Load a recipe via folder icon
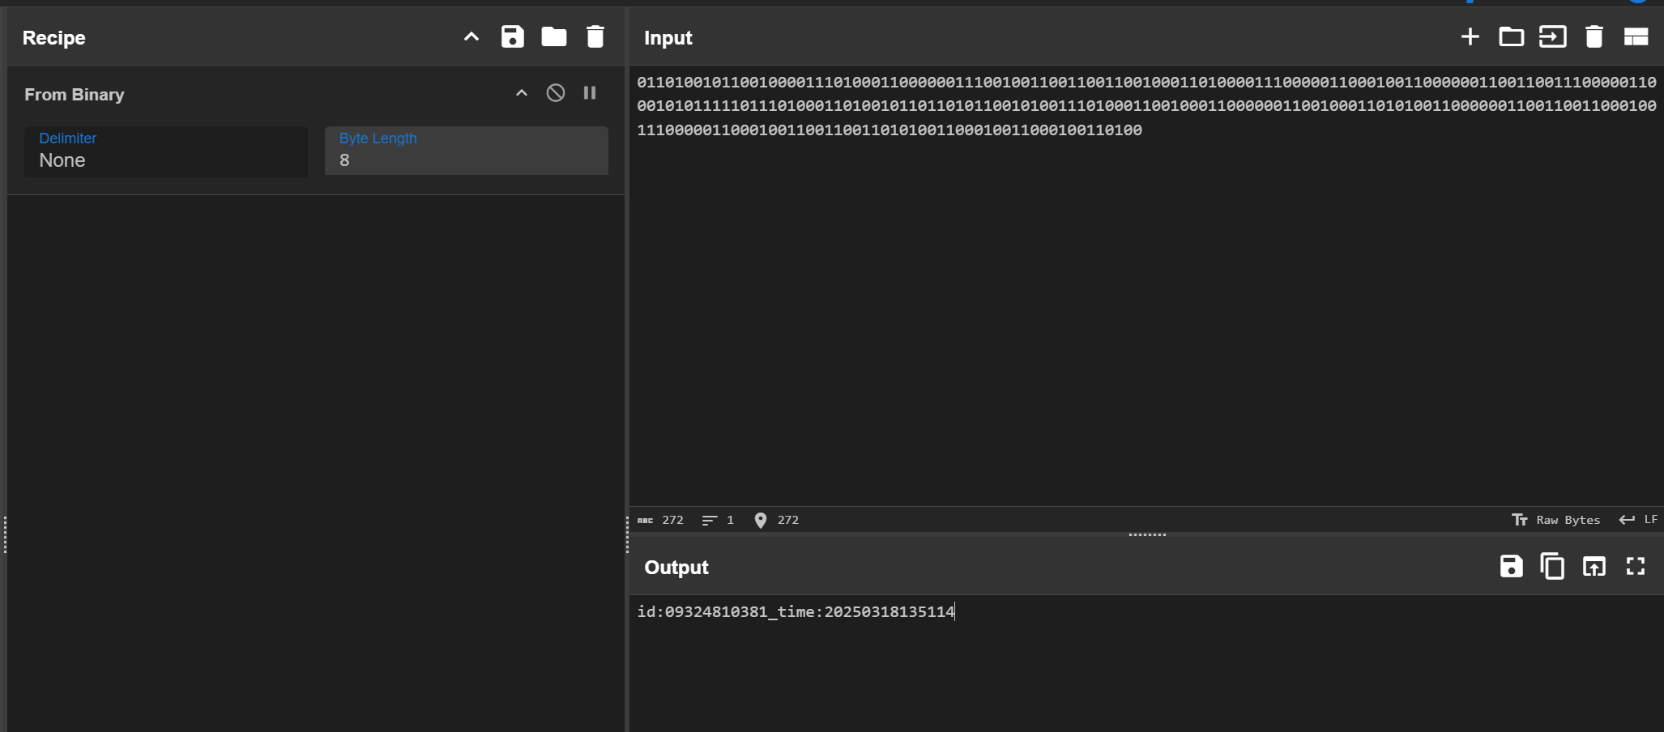 554,36
